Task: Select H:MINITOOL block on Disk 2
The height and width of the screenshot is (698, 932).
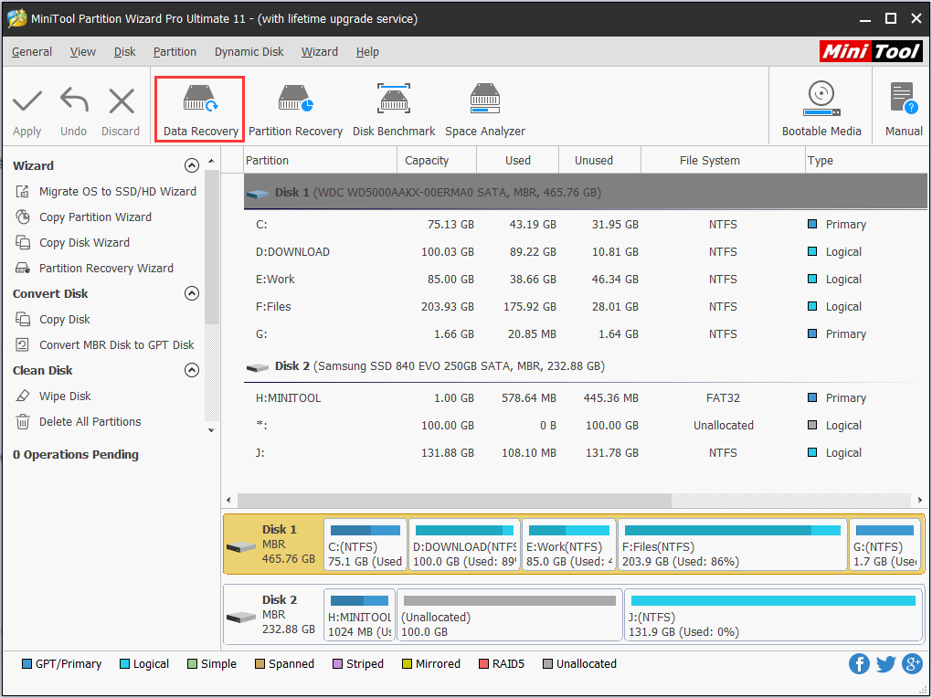Action: click(359, 615)
